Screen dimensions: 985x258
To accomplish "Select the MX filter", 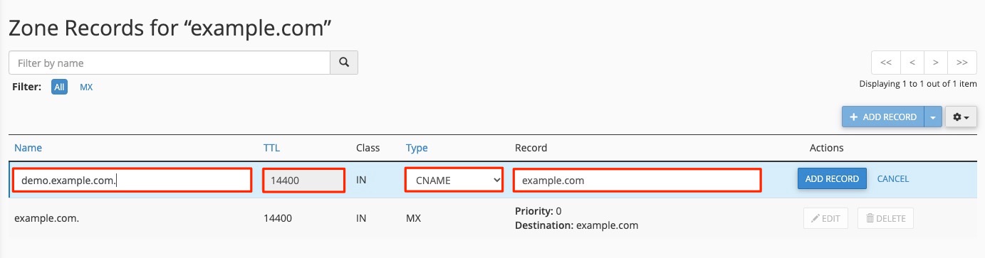I will tap(86, 87).
